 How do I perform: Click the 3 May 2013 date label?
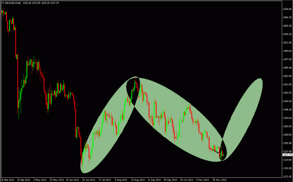point(40,180)
